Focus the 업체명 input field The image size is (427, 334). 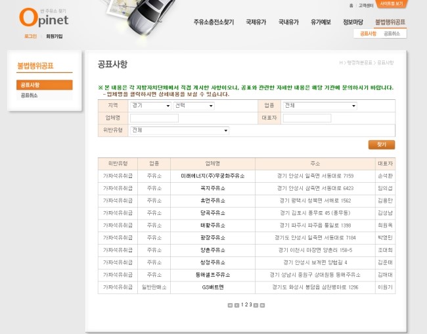pyautogui.click(x=154, y=118)
